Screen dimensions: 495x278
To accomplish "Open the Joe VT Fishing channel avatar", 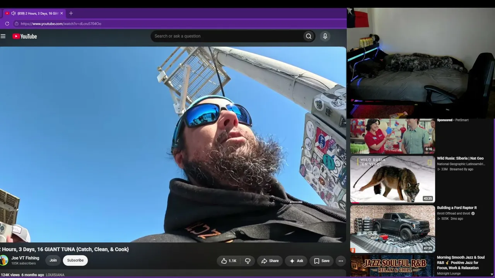I will (4, 260).
